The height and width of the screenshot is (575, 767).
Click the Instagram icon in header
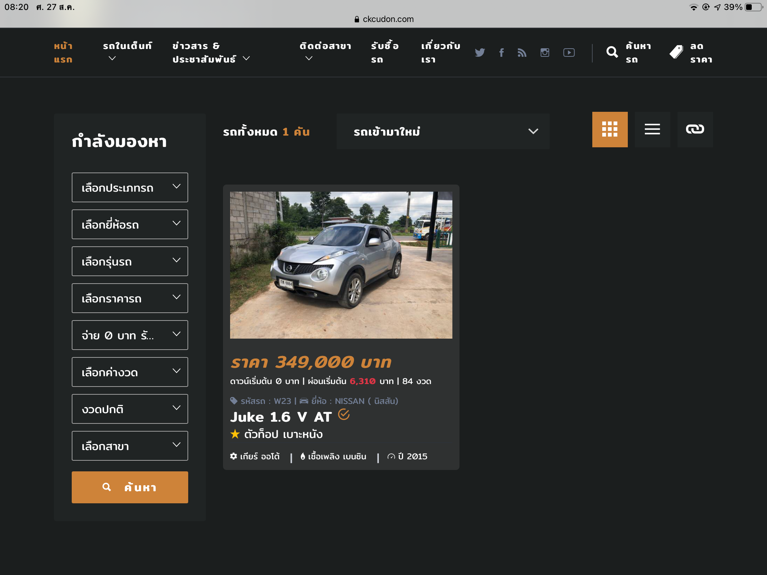(x=545, y=53)
